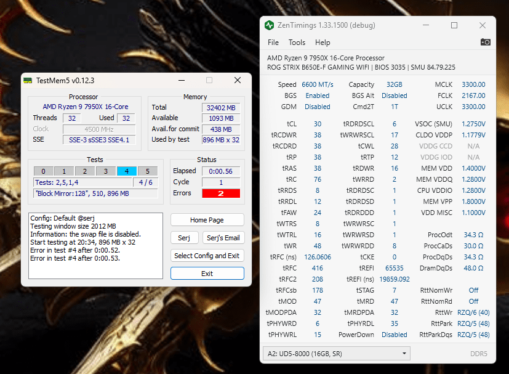This screenshot has width=509, height=374.
Task: Open the File menu in ZenTimings
Action: point(273,43)
